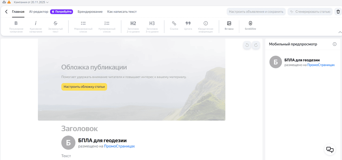The height and width of the screenshot is (160, 342).
Task: Click Сгенерировать статью button
Action: pos(310,12)
